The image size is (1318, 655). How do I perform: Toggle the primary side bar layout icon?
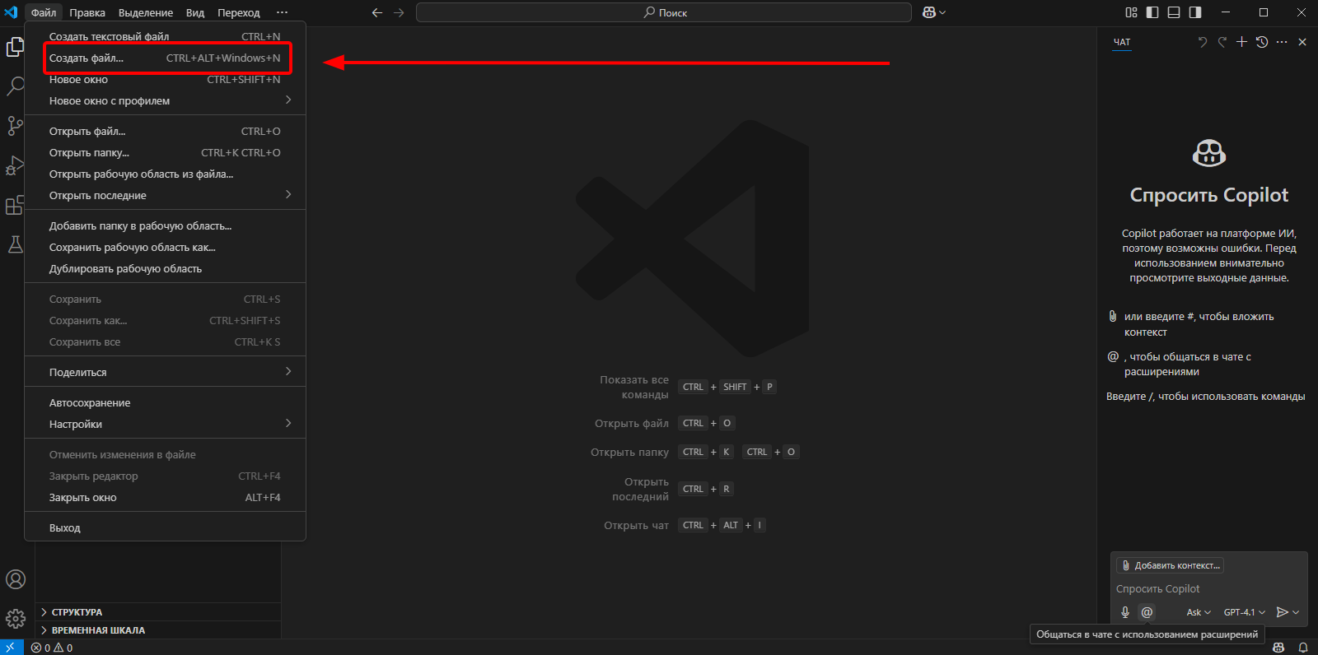[x=1152, y=12]
